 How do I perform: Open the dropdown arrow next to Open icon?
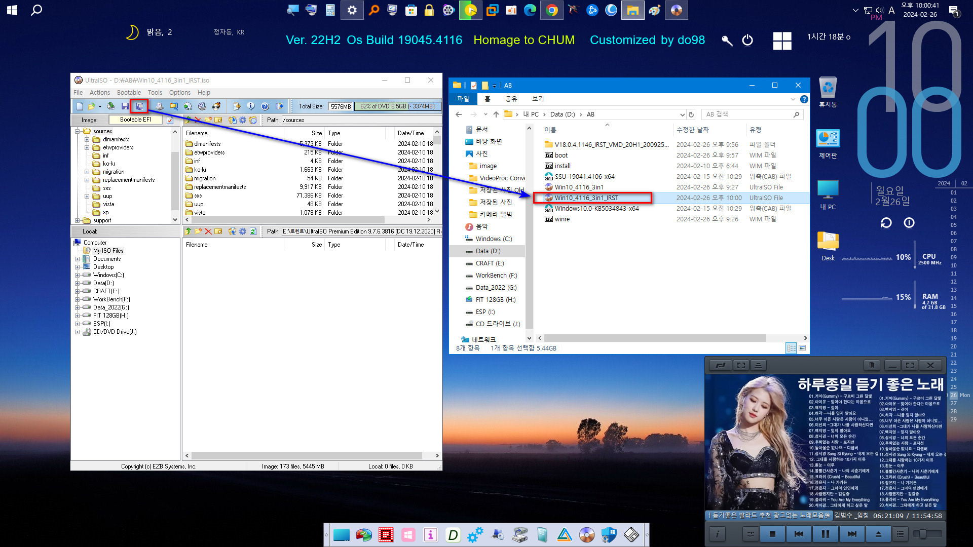click(x=100, y=106)
